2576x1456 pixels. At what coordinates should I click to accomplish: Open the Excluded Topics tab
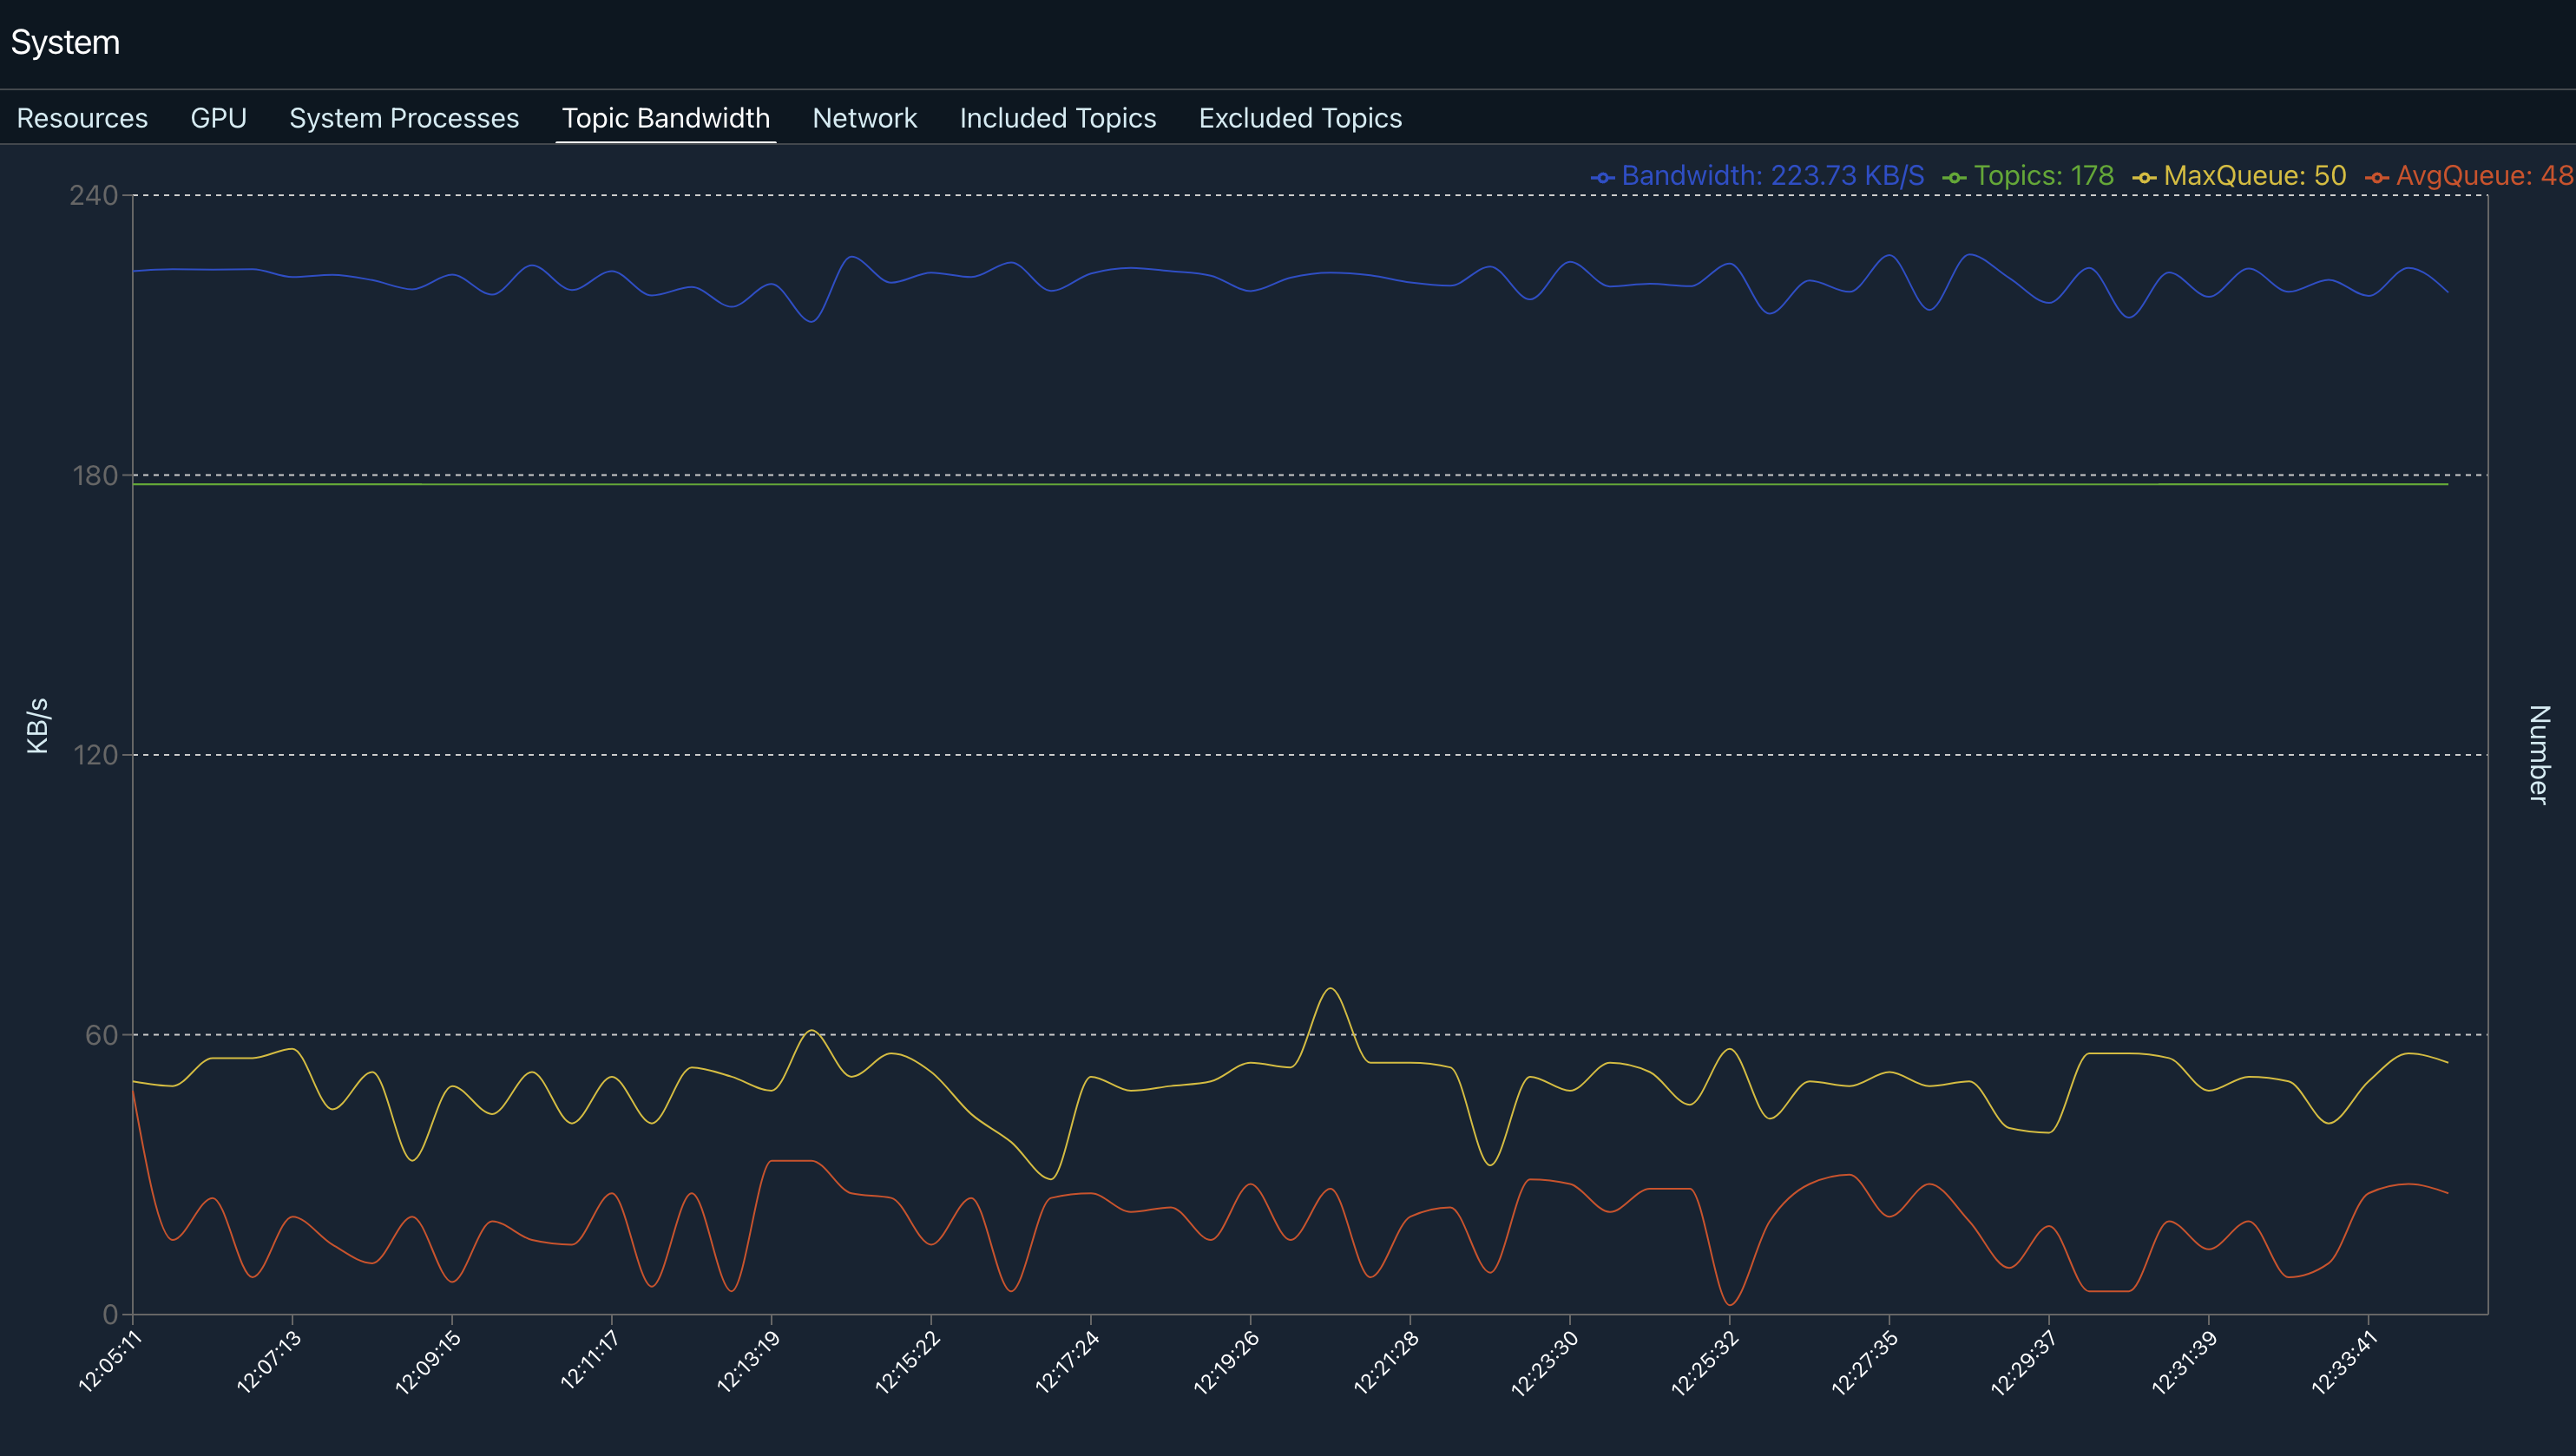(1300, 118)
